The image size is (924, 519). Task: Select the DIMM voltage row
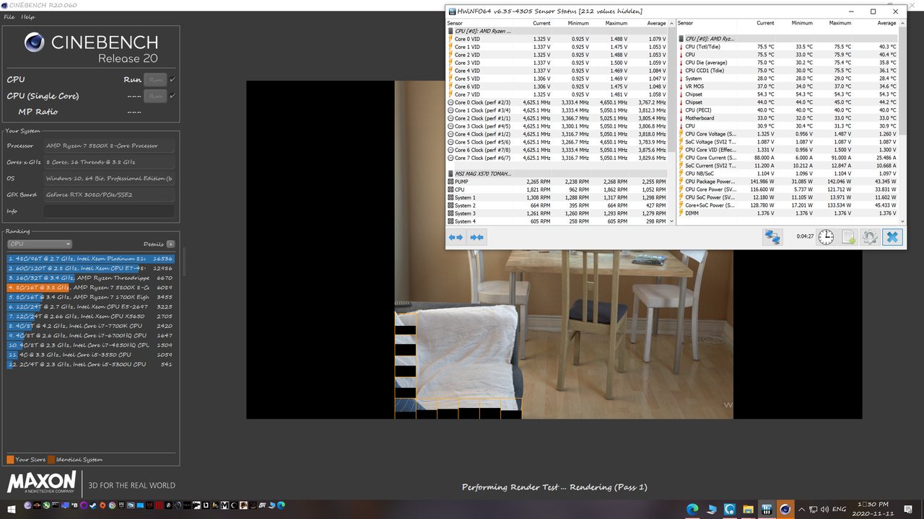pos(788,213)
